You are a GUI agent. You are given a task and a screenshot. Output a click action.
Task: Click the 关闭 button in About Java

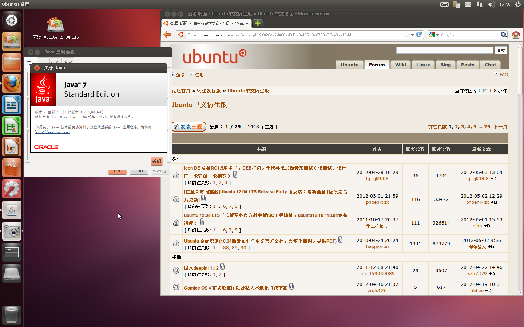coord(157,161)
